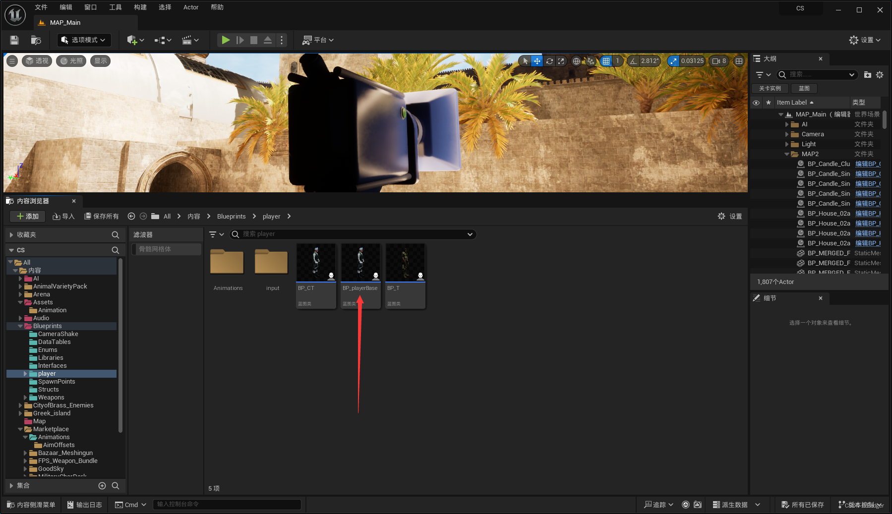Screen dimensions: 892x514
Task: Activate the translate move gizmo tool
Action: pyautogui.click(x=537, y=61)
